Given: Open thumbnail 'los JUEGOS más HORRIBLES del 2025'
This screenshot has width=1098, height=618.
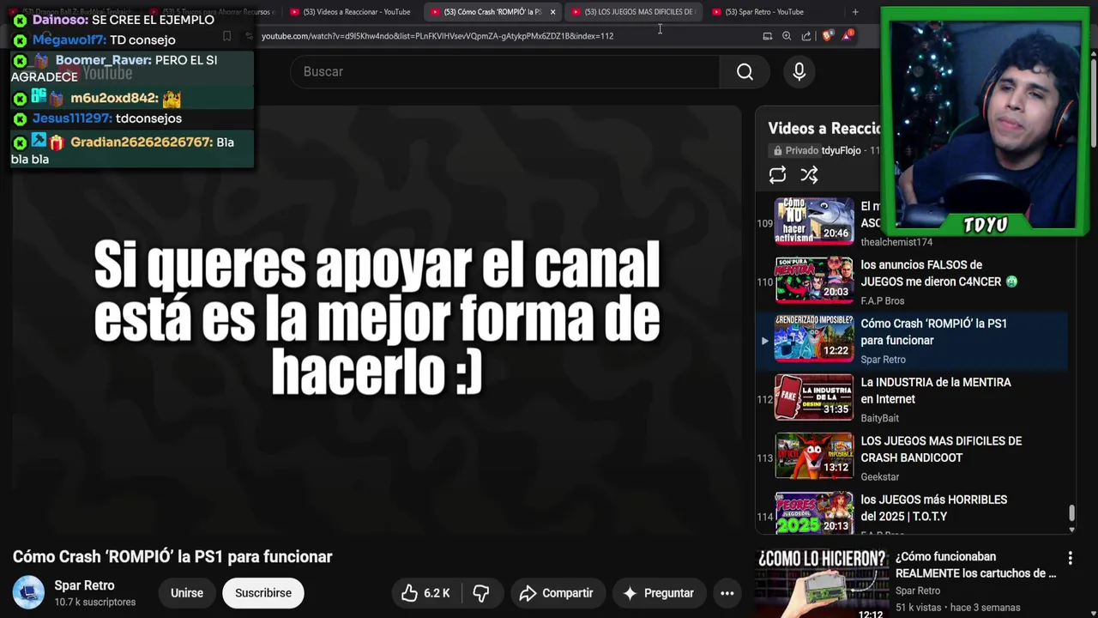Looking at the screenshot, I should pos(814,513).
